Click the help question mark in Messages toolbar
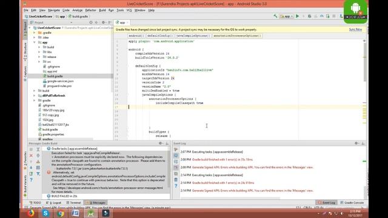This screenshot has width=388, height=218. 31,180
